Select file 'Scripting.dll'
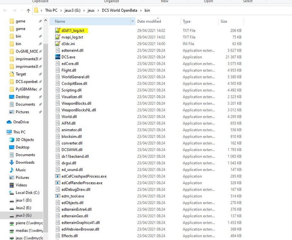Screen dimensions: 292x240 click(71, 90)
